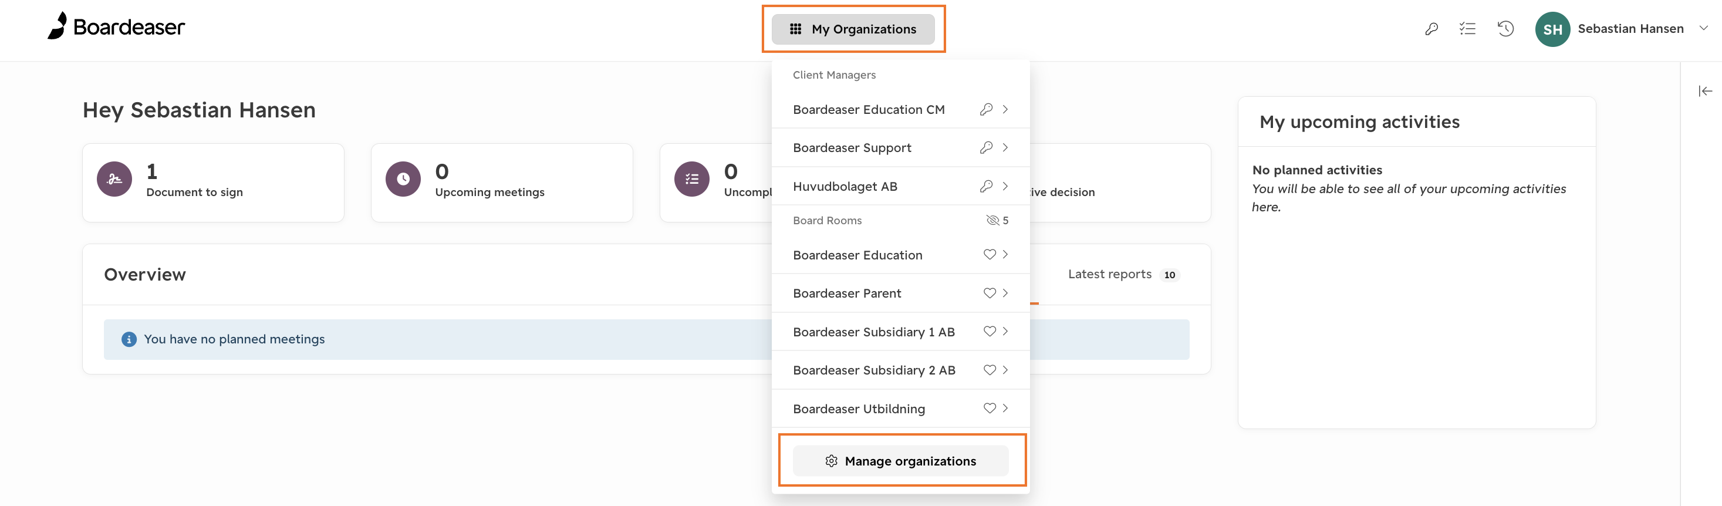Screen dimensions: 1722x506
Task: Click key icon for Boardeaser Education CM
Action: click(x=986, y=109)
